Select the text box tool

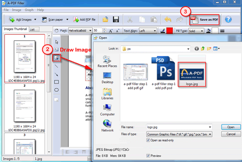point(56,49)
